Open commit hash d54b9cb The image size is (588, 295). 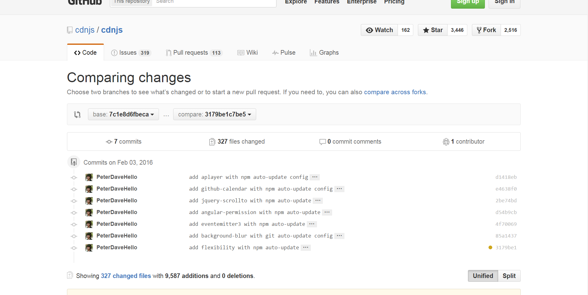tap(506, 212)
